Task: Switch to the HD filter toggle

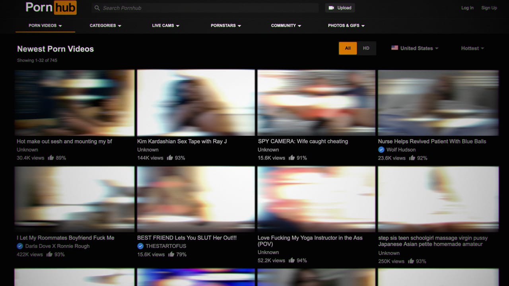Action: [366, 48]
